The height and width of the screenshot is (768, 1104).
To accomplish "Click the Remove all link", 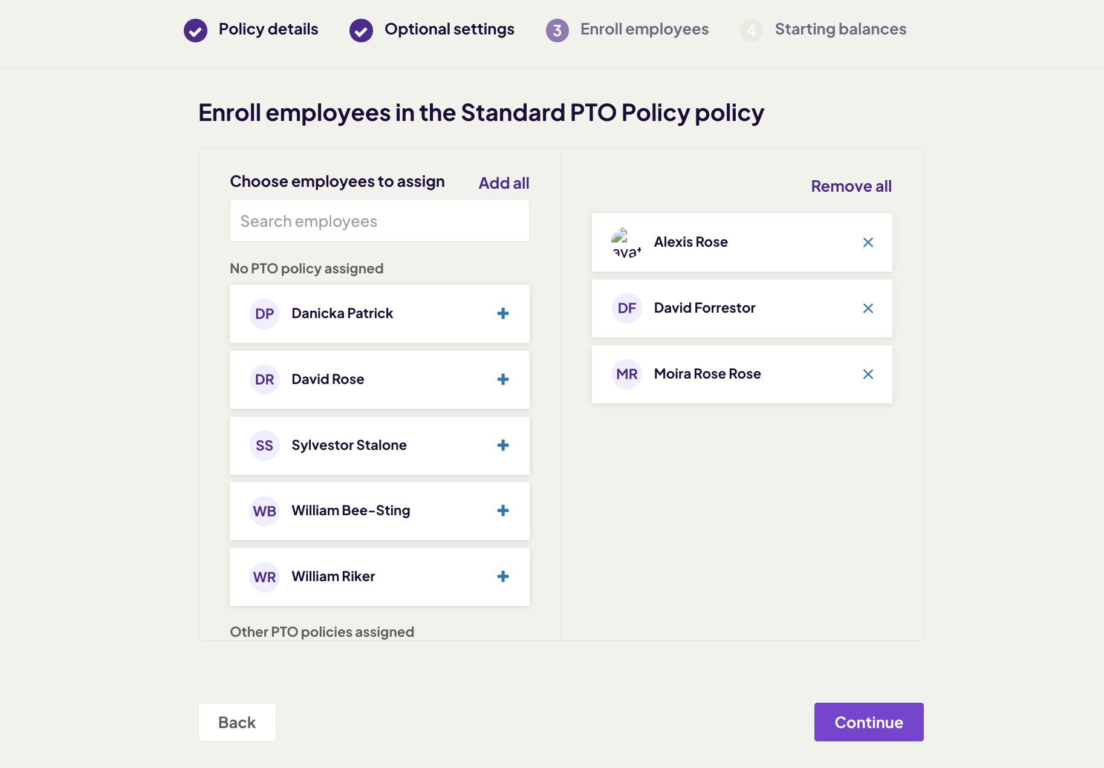I will (x=851, y=186).
